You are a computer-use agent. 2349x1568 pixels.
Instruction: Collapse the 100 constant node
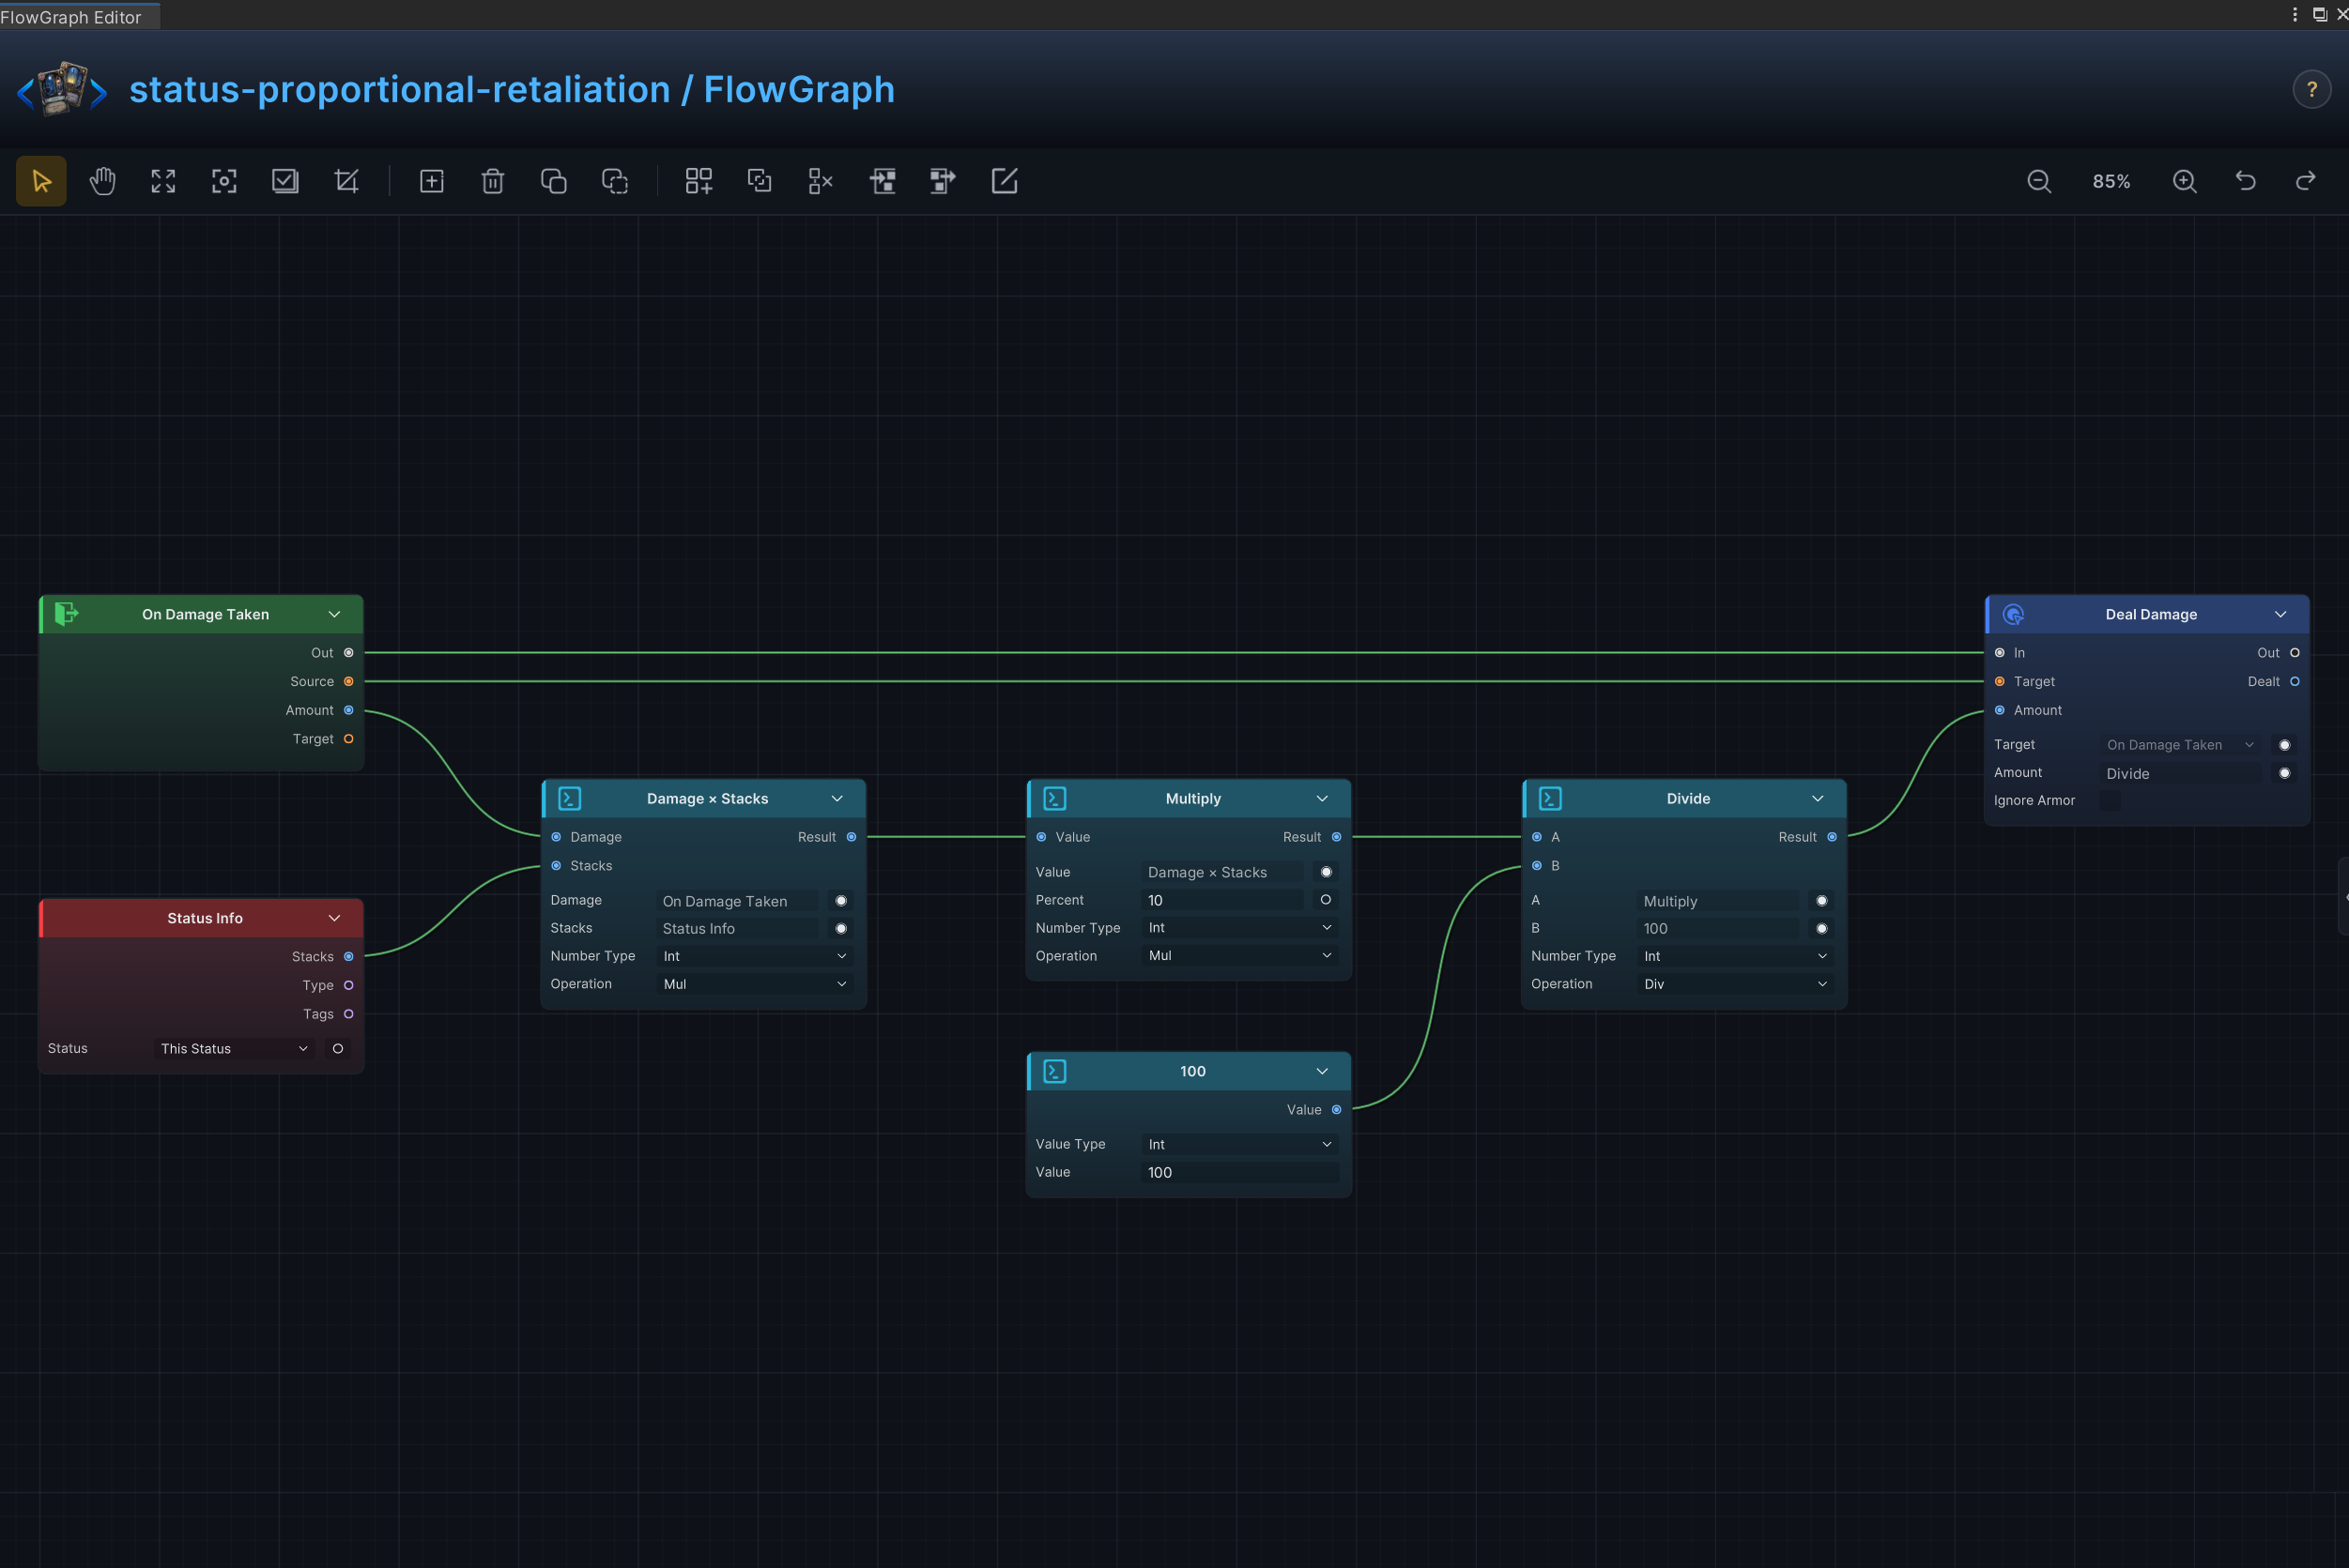point(1322,1071)
